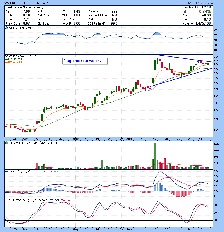Screen dimensions: 224x232
Task: Click the Annual Dividend N/A value
Action: click(x=115, y=15)
